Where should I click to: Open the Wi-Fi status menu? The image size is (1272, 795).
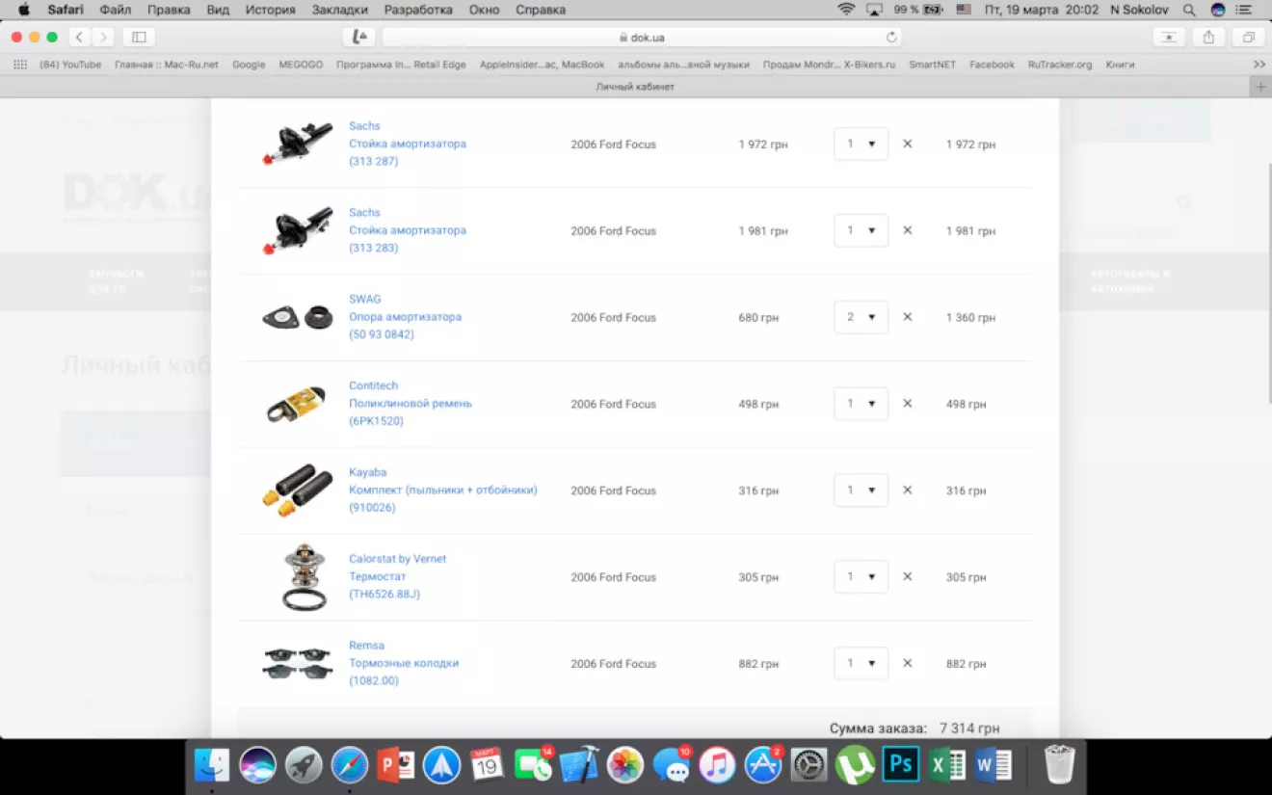(846, 10)
